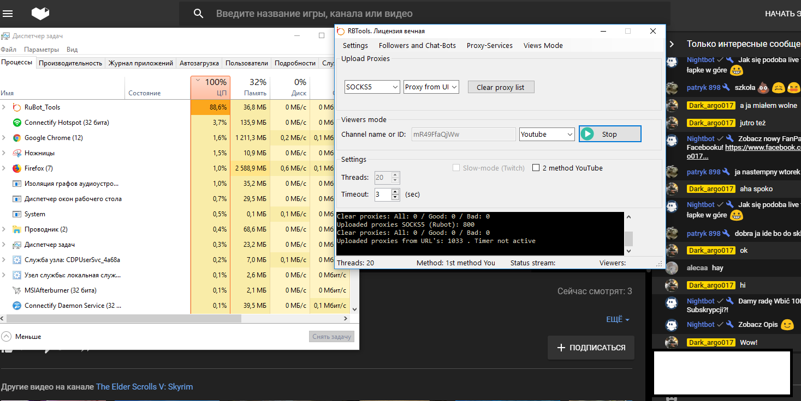Select the RuBot_Tools process icon
This screenshot has width=801, height=401.
[16, 107]
